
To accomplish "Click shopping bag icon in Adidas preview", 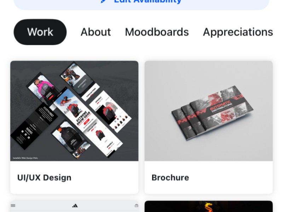I will pos(137,205).
